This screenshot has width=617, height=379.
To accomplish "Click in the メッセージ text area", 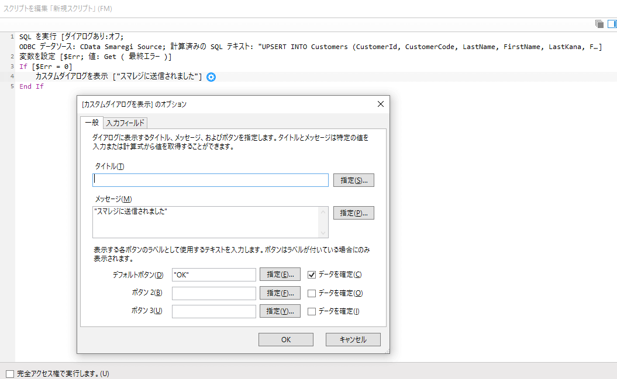I will click(x=206, y=222).
